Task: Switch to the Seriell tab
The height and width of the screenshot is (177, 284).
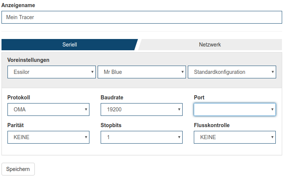Action: 69,45
